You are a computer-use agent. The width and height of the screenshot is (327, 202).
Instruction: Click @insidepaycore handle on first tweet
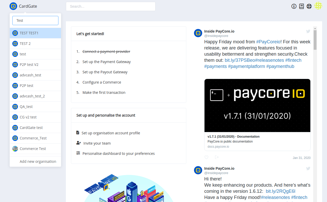(x=216, y=36)
